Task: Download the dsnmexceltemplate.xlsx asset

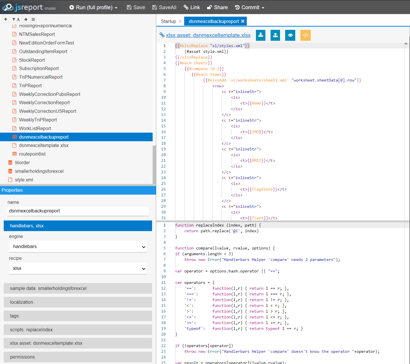Action: click(x=261, y=35)
